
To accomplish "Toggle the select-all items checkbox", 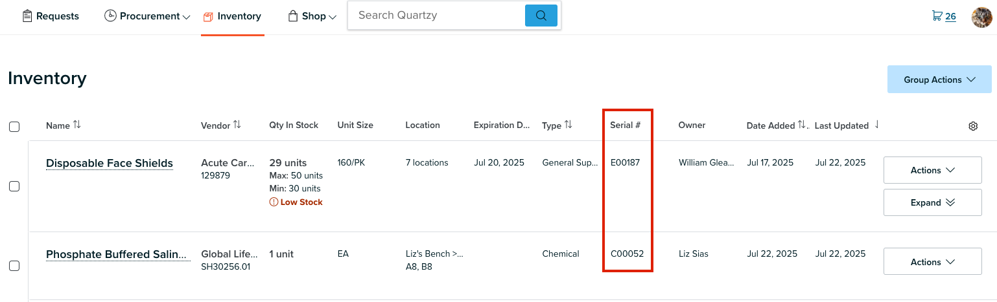I will (14, 127).
